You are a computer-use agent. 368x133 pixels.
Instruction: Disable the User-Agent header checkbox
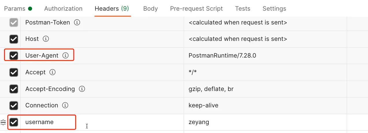[x=14, y=56]
